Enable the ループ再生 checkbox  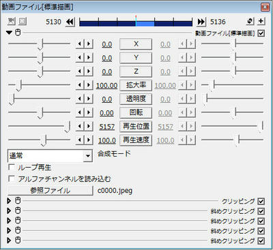pyautogui.click(x=11, y=167)
